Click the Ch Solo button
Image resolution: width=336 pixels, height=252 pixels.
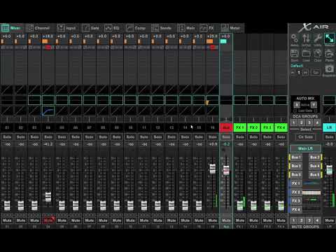306,137
